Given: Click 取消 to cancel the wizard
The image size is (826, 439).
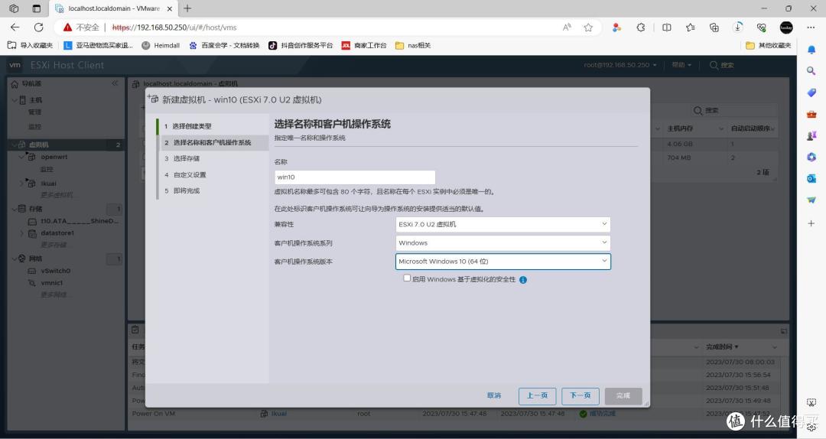Looking at the screenshot, I should [x=494, y=395].
